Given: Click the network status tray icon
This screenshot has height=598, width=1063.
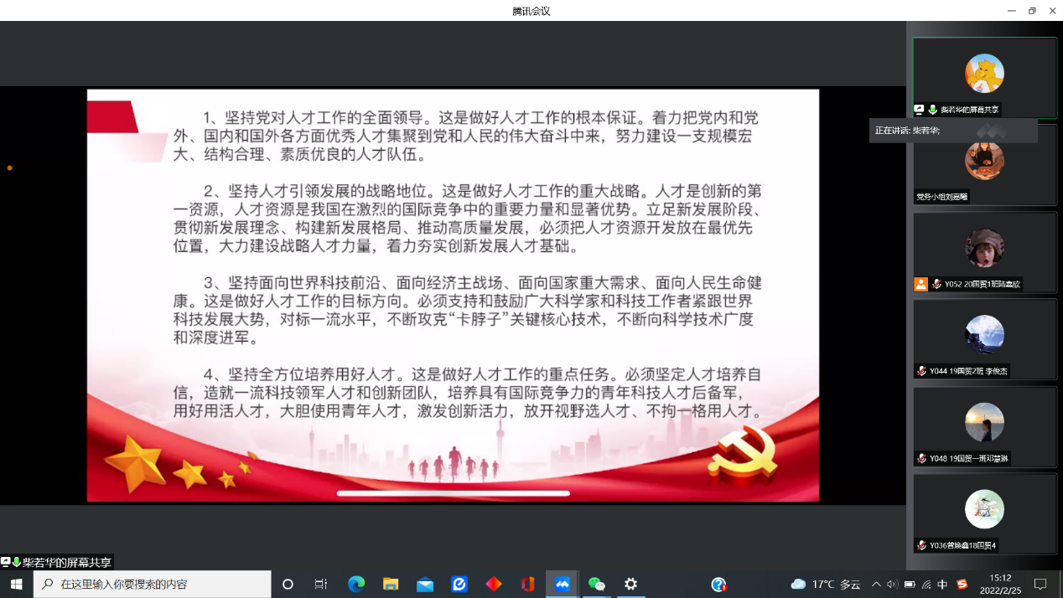Looking at the screenshot, I should pos(926,584).
